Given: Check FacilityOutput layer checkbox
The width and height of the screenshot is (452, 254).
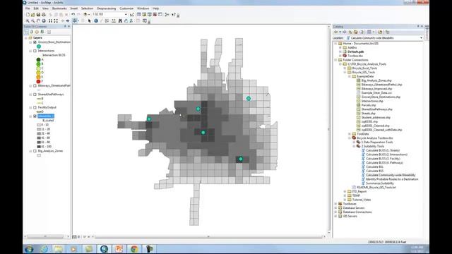Looking at the screenshot, I should [35, 107].
